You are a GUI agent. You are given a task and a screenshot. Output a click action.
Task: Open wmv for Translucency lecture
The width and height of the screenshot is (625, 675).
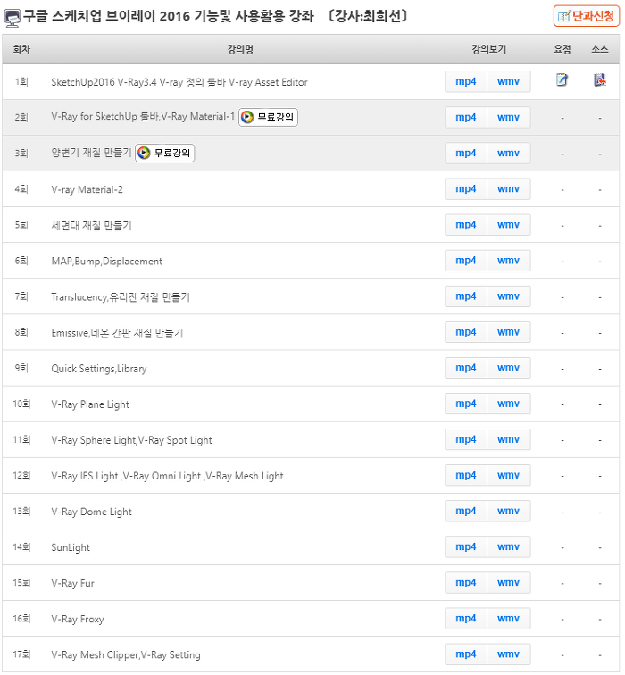(508, 296)
